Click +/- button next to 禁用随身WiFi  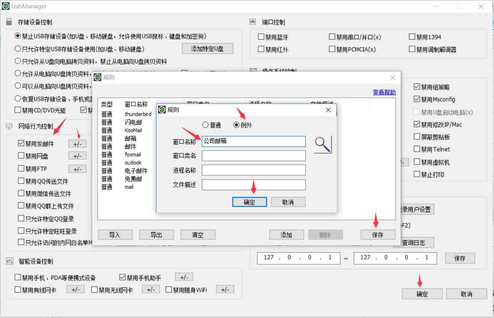(225, 289)
